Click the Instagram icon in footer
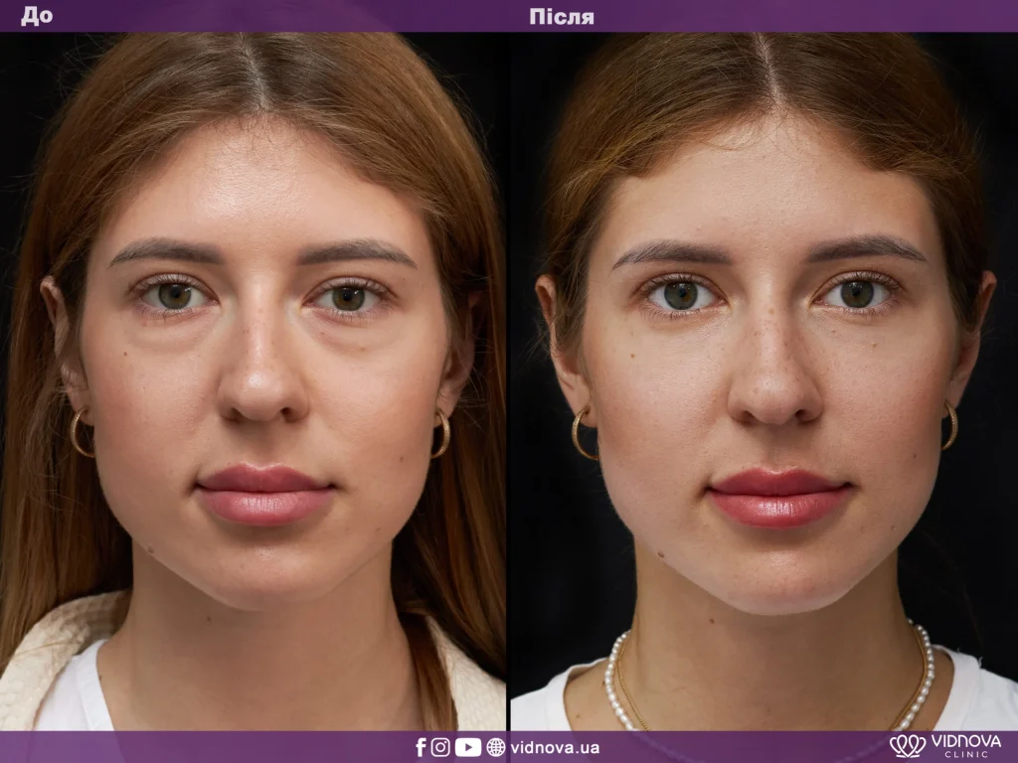The height and width of the screenshot is (763, 1018). point(440,747)
